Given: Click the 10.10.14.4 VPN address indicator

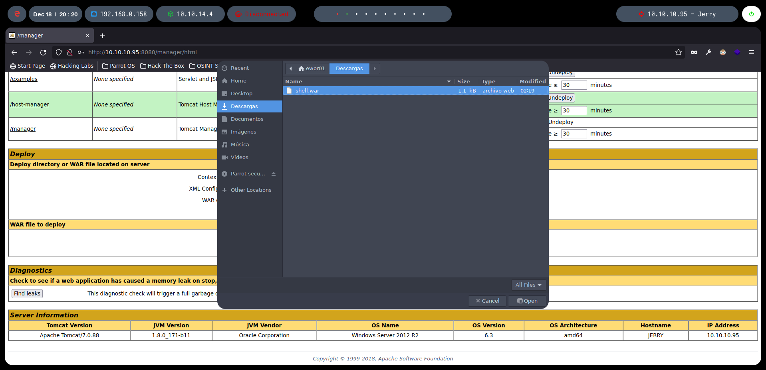Looking at the screenshot, I should (x=190, y=14).
